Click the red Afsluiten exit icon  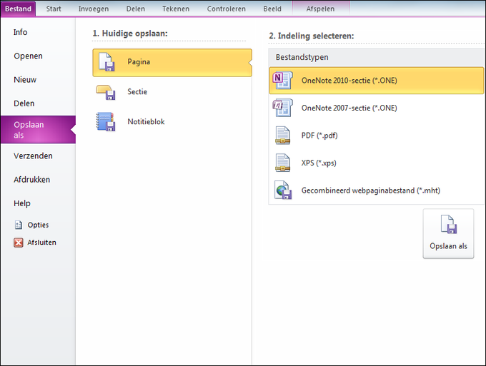point(19,243)
